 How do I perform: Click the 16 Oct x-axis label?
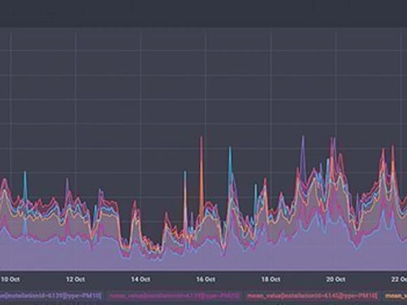coord(206,280)
